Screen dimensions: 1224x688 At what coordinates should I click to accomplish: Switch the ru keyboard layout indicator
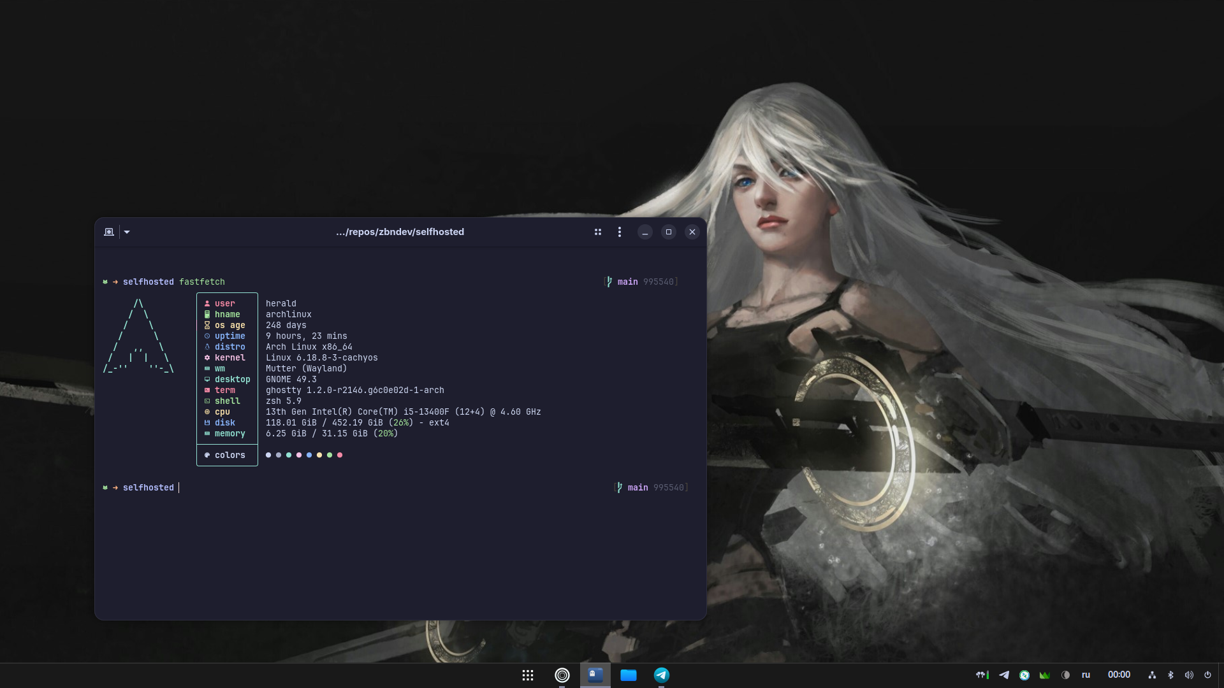pyautogui.click(x=1086, y=675)
